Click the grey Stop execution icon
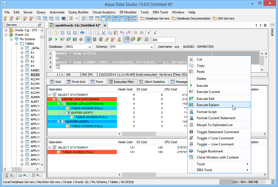Screen dimensions: 278x187 pyautogui.click(x=81, y=39)
